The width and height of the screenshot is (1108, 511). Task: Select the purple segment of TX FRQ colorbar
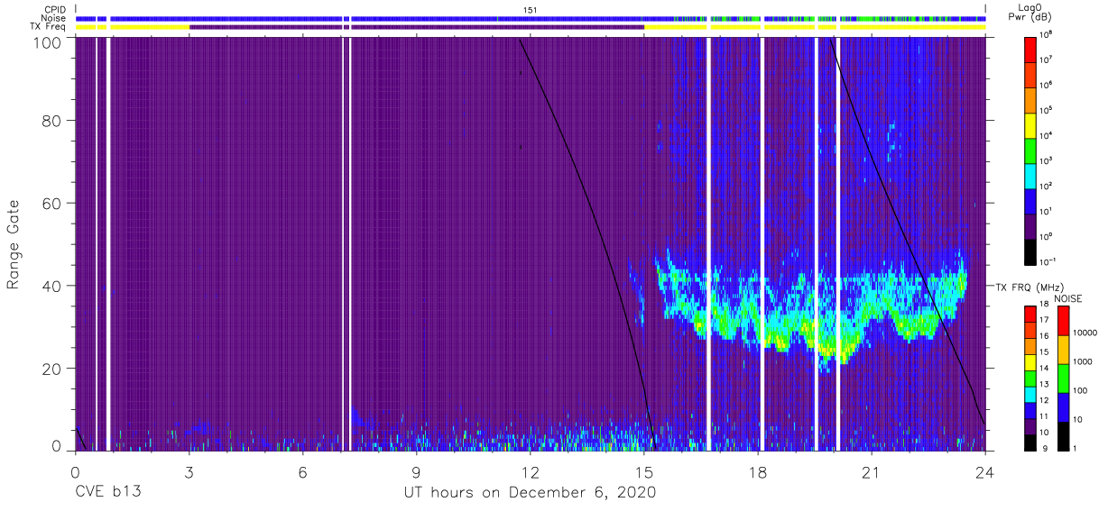point(1030,427)
